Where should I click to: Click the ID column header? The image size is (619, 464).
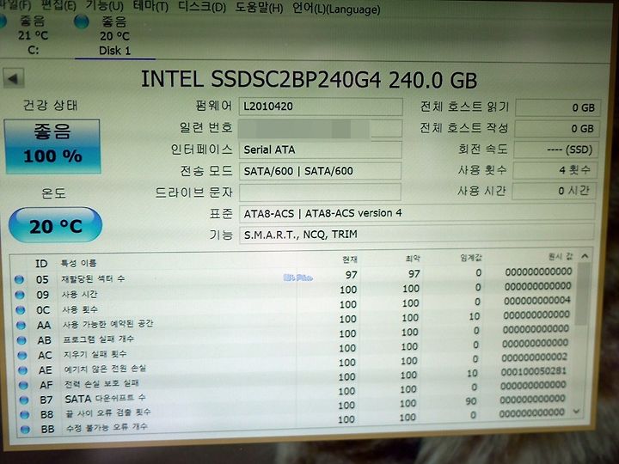click(x=41, y=264)
